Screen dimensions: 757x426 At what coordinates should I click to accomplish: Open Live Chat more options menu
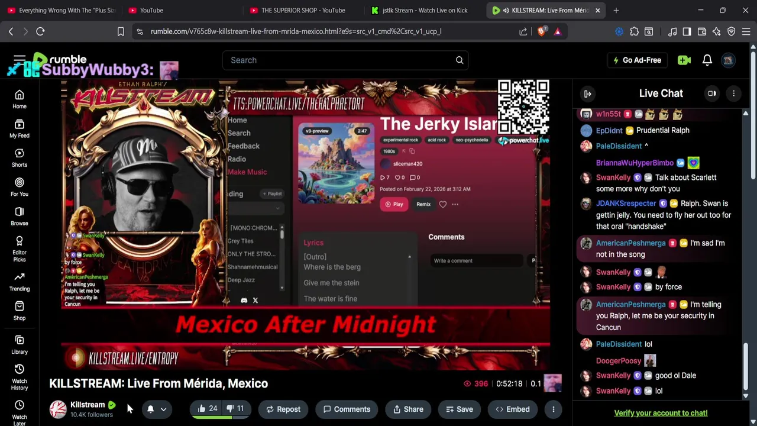pos(734,93)
